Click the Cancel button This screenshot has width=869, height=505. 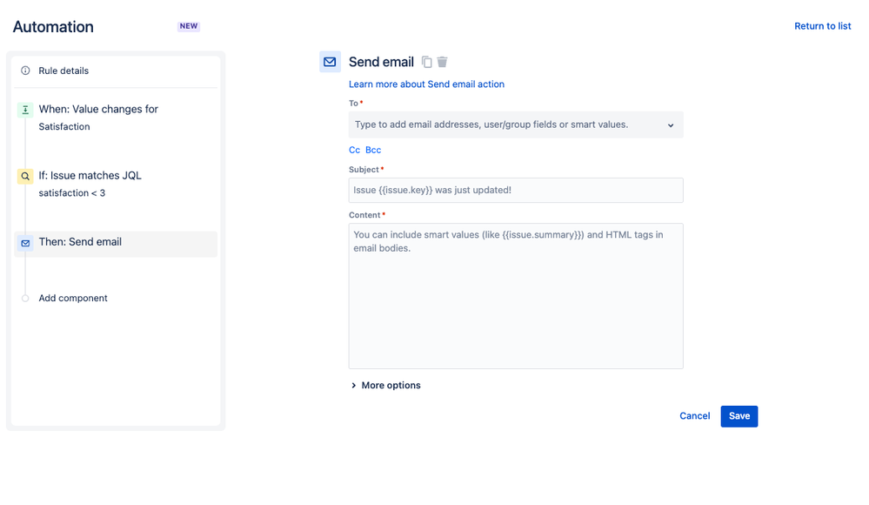(694, 416)
